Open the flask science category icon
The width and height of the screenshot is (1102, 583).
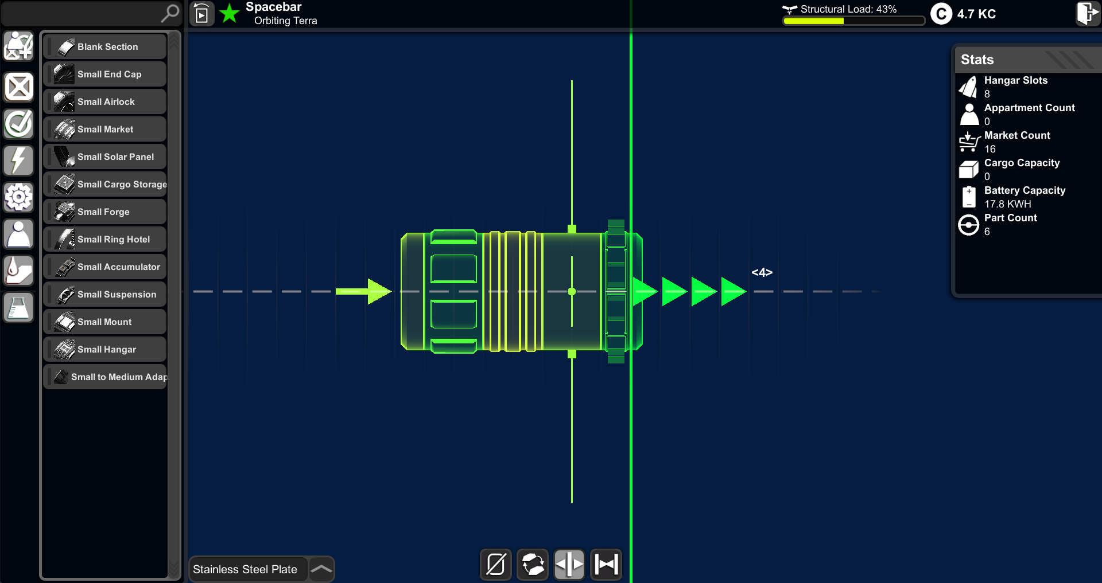click(19, 307)
